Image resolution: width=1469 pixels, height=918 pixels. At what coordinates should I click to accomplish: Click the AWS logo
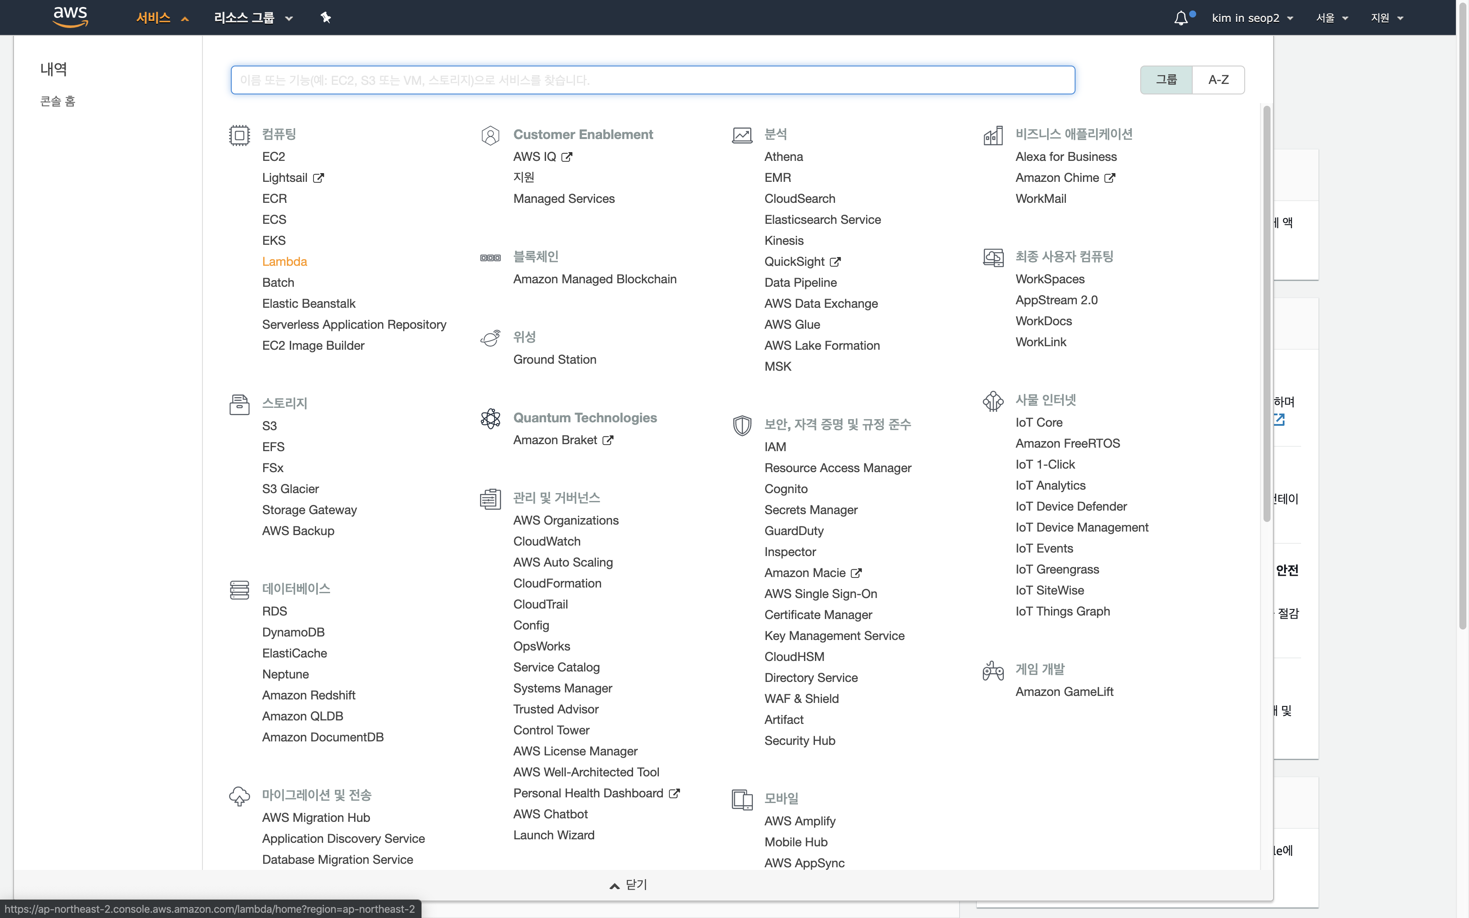click(x=70, y=17)
